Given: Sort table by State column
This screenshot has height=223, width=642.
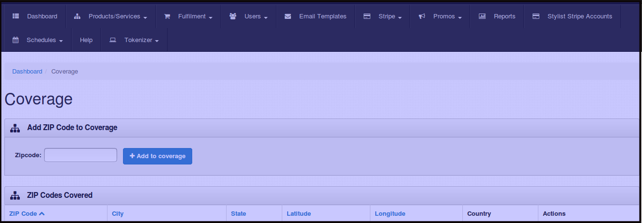Looking at the screenshot, I should tap(238, 213).
